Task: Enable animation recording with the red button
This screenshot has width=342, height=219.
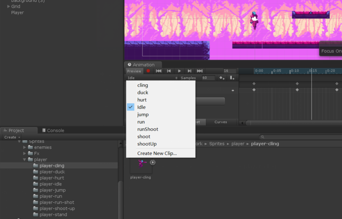Action: click(148, 71)
